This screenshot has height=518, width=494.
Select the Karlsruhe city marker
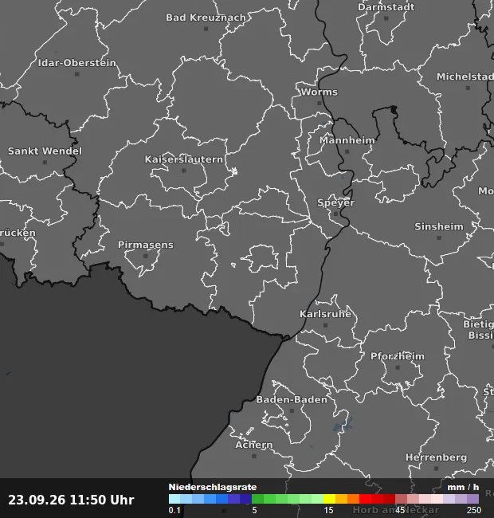click(x=325, y=325)
